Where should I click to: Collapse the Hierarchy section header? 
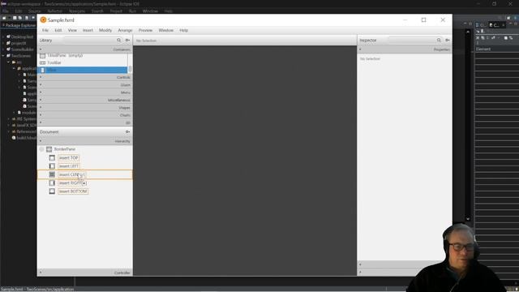pyautogui.click(x=85, y=141)
